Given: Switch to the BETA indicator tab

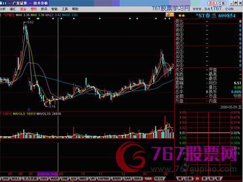Looking at the screenshot, I should pos(159,179).
